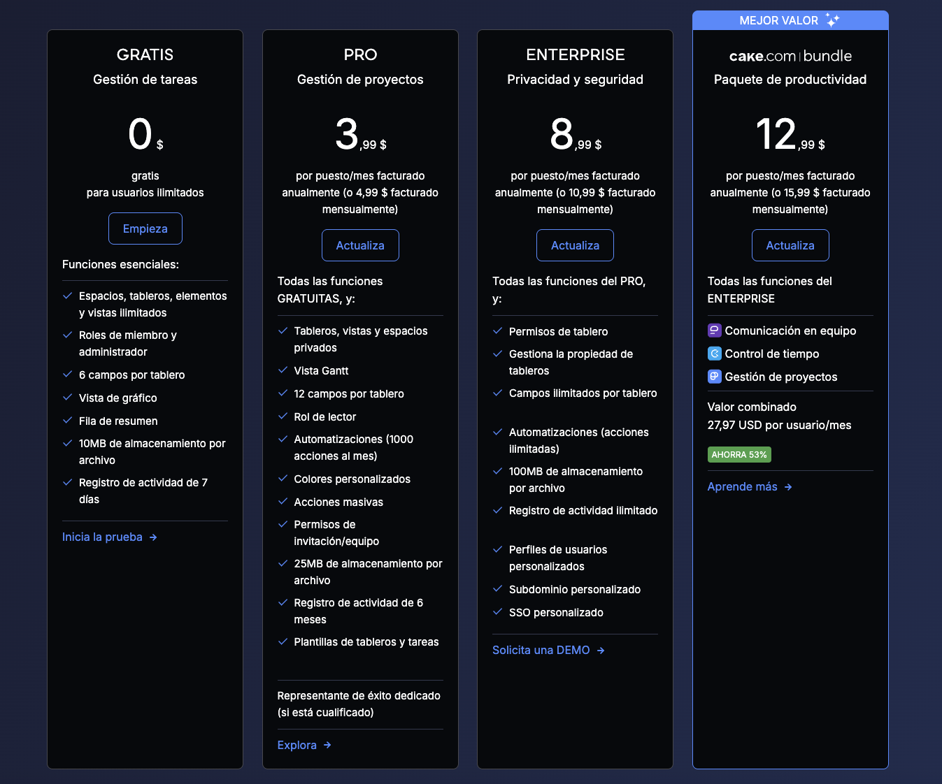Click the arrow next to Aprende más
The width and height of the screenshot is (942, 784).
[x=788, y=487]
